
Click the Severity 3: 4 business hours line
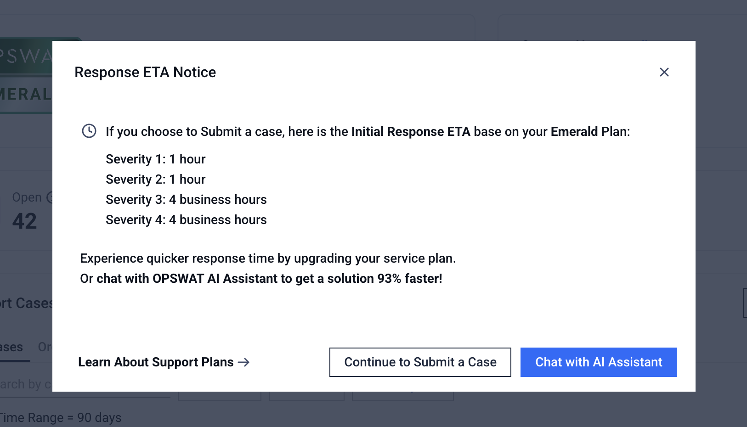click(186, 200)
